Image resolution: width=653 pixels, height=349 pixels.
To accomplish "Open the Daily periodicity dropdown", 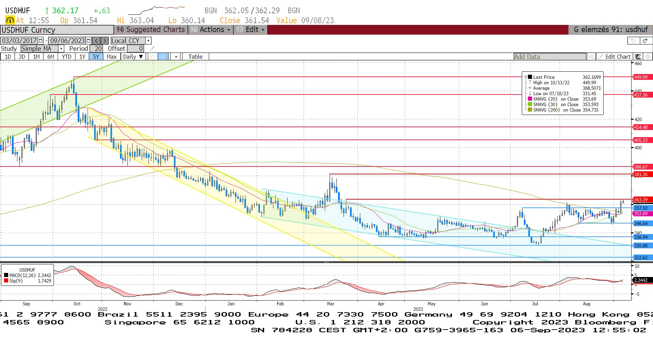I will [133, 57].
